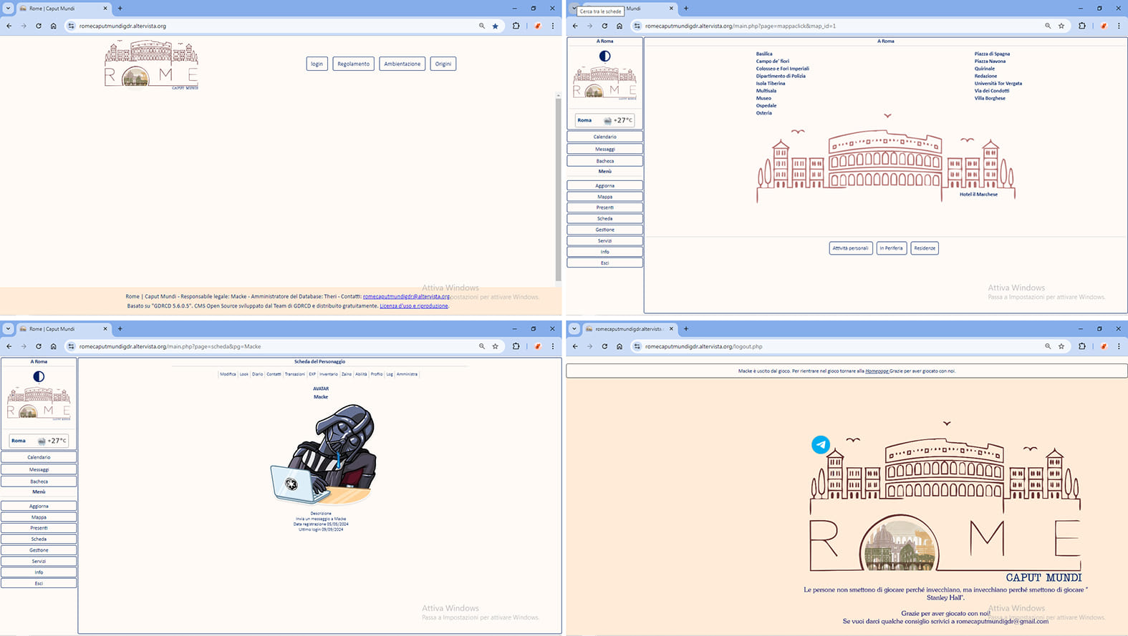Reload the homepage window
The height and width of the screenshot is (636, 1128).
(38, 26)
